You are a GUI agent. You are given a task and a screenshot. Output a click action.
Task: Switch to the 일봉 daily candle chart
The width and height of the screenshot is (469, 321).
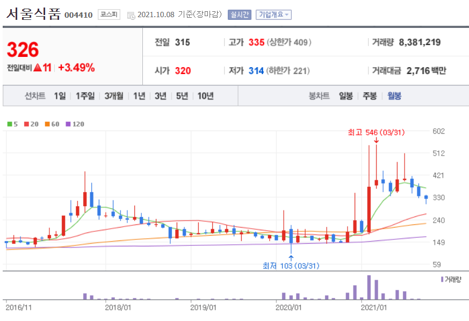point(346,96)
